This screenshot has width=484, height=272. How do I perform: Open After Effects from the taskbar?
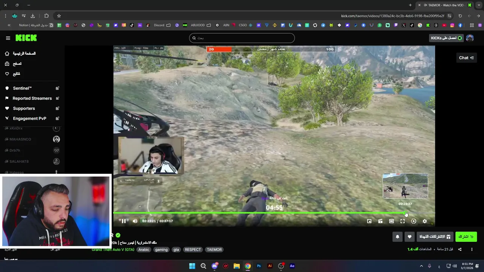[x=292, y=266]
